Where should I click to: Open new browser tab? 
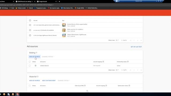59,2
